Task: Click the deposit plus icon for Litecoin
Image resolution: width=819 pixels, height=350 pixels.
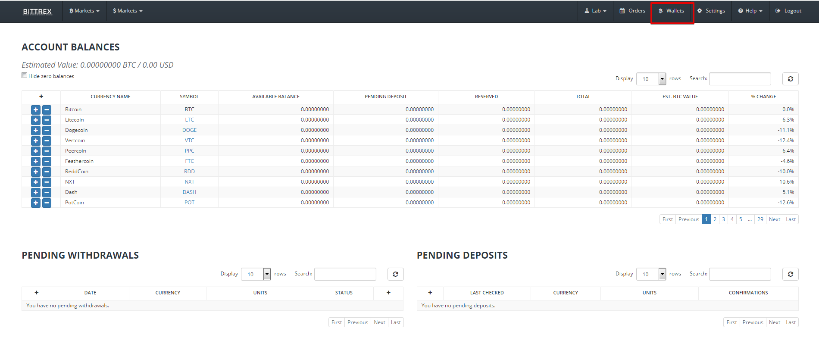Action: pyautogui.click(x=36, y=120)
